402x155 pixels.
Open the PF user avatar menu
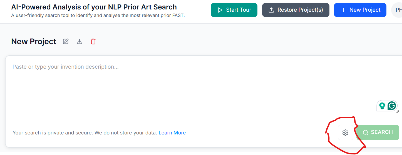pos(398,10)
